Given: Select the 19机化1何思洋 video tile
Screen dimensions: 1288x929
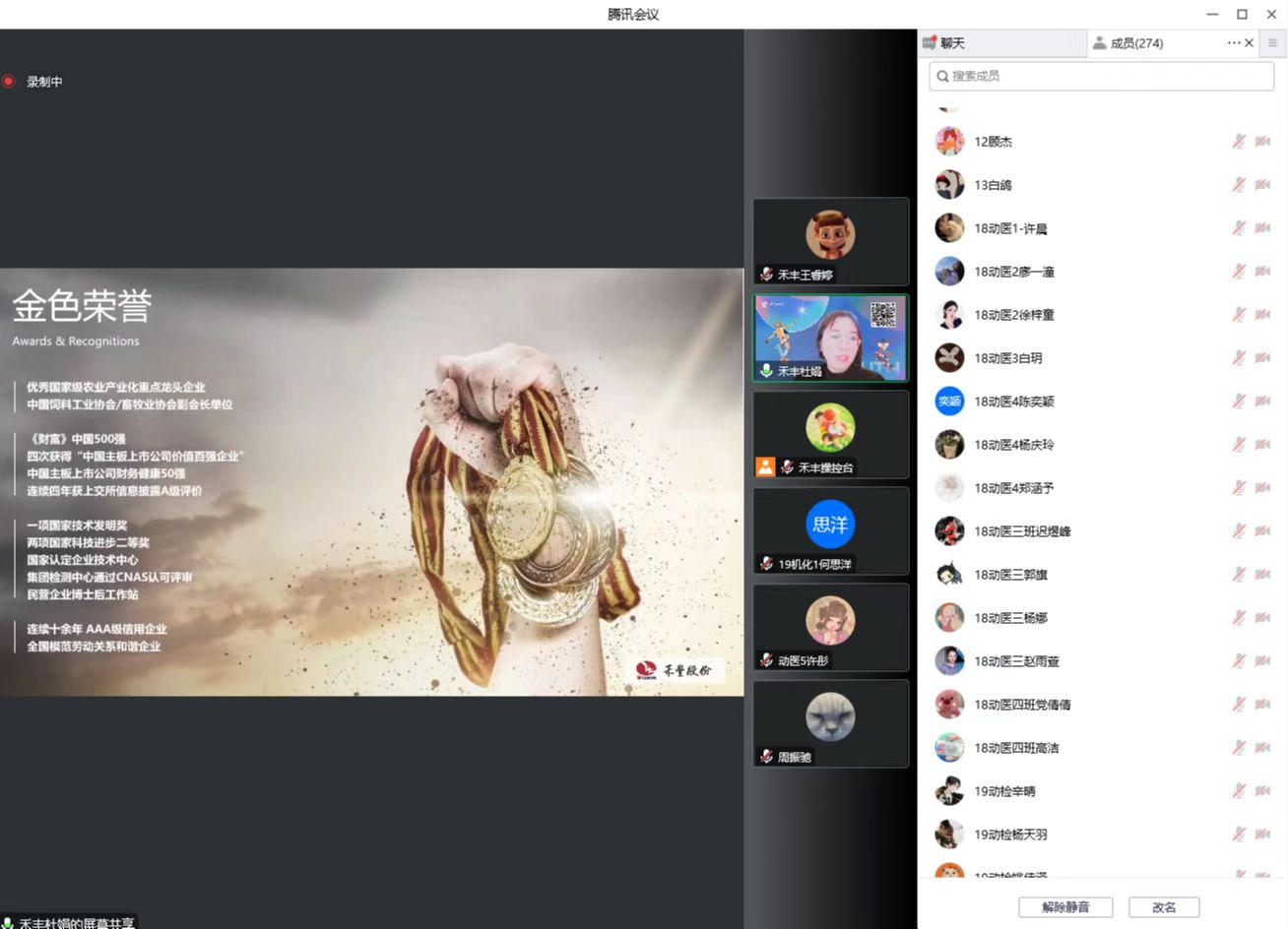Looking at the screenshot, I should [830, 531].
